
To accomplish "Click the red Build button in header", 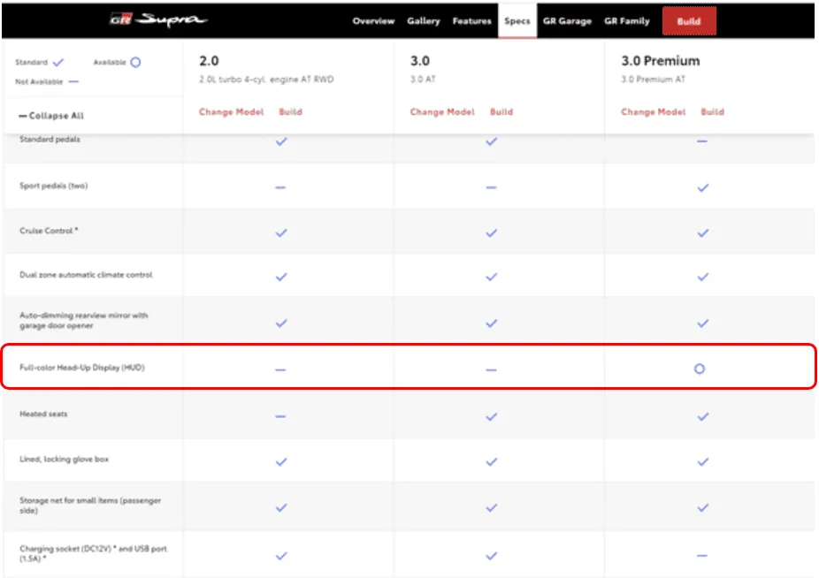I will (689, 21).
